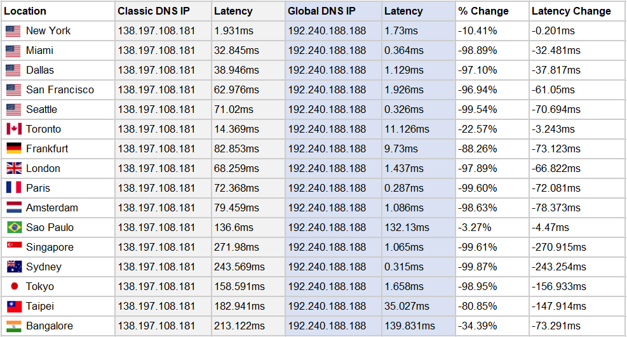Click the Classic DNS IP column header

point(154,11)
